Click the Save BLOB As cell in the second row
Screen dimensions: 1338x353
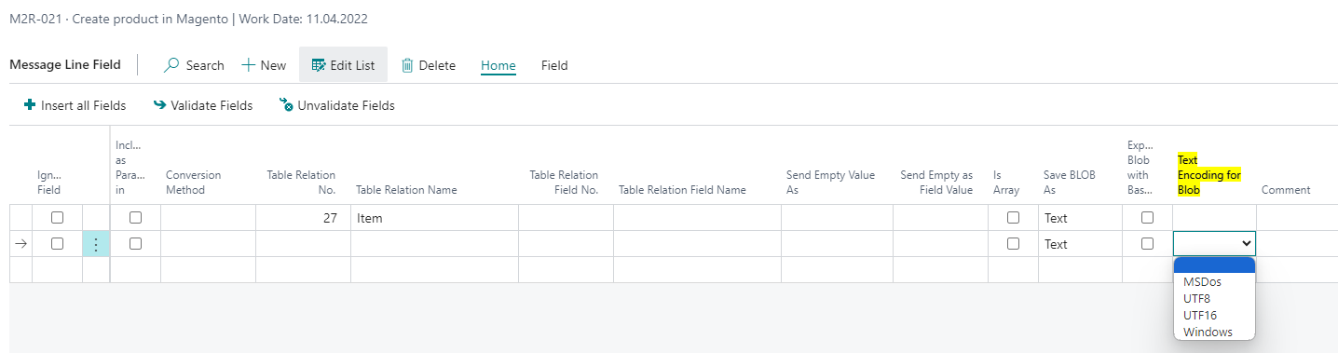1080,244
